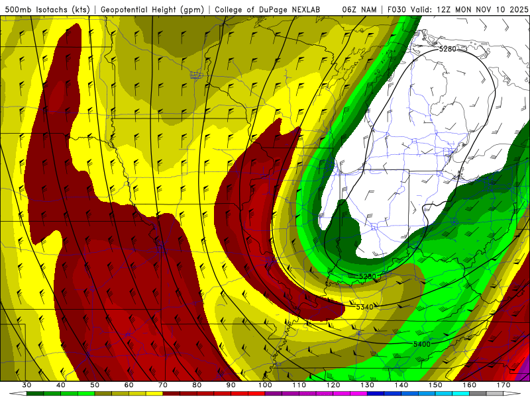Click the 120 value on the color scale
This screenshot has width=530, height=397.
pyautogui.click(x=333, y=385)
